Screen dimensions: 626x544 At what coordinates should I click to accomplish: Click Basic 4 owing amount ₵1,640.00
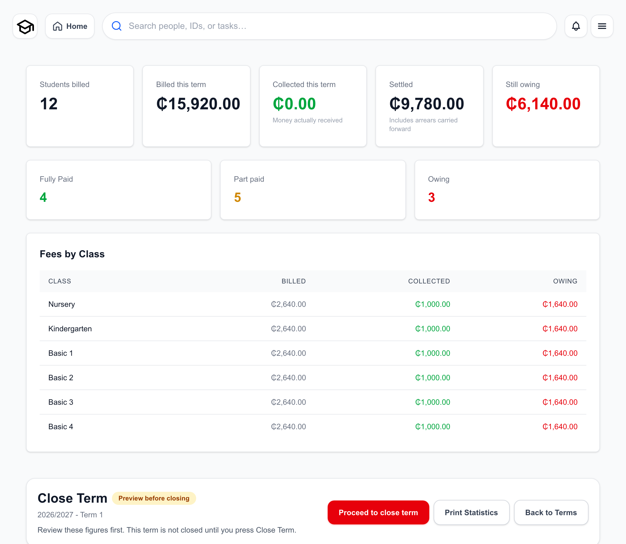pyautogui.click(x=560, y=426)
